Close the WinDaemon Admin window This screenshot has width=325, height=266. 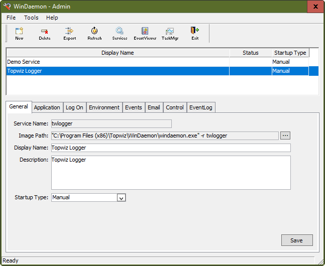(x=315, y=7)
